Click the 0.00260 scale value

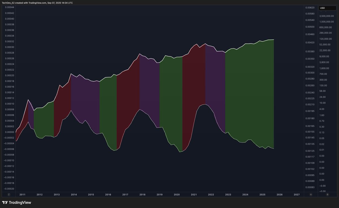pyautogui.click(x=310, y=86)
